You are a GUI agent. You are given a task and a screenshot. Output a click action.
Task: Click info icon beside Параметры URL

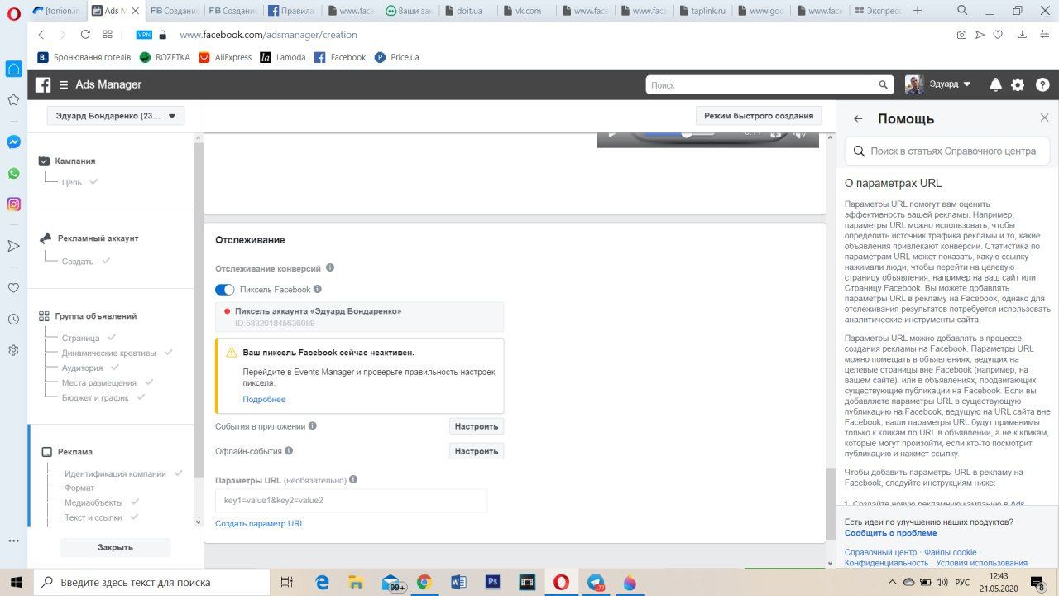(x=353, y=479)
